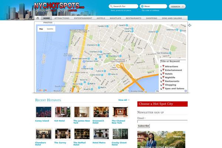Open the Restaurants navigation tab
The height and width of the screenshot is (148, 222).
(134, 18)
